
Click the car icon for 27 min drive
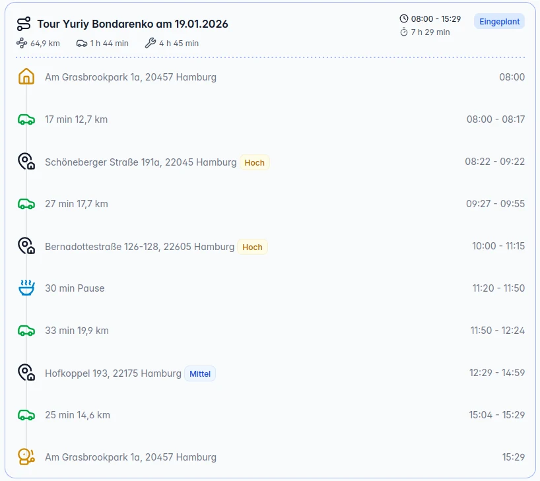click(x=26, y=204)
